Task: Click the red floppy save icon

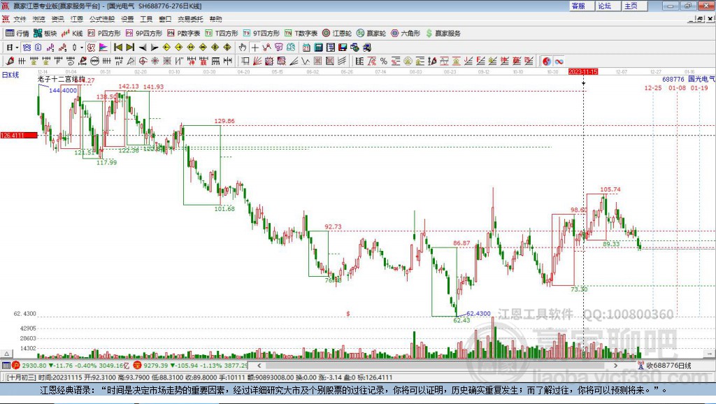Action: (x=343, y=48)
